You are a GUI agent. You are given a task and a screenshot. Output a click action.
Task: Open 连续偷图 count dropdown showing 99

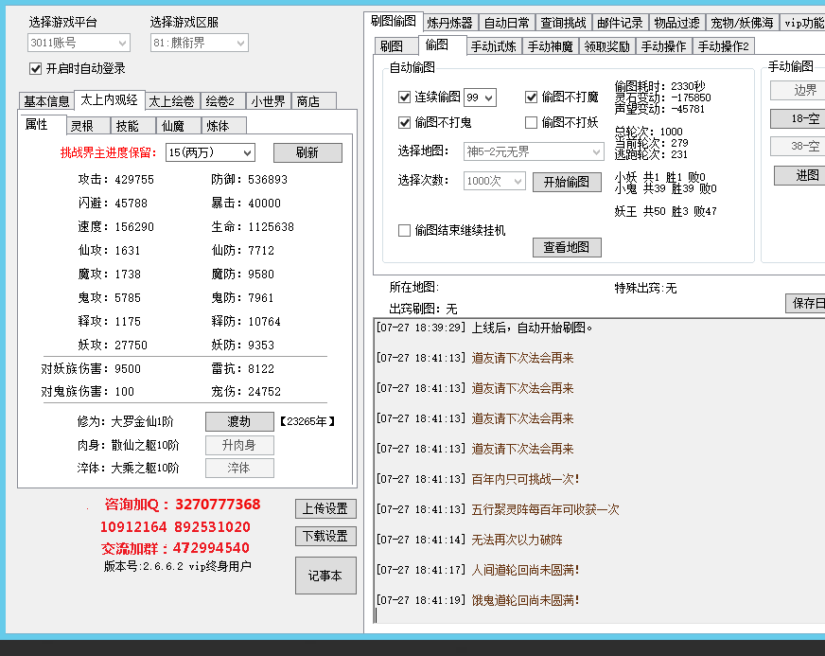coord(480,98)
